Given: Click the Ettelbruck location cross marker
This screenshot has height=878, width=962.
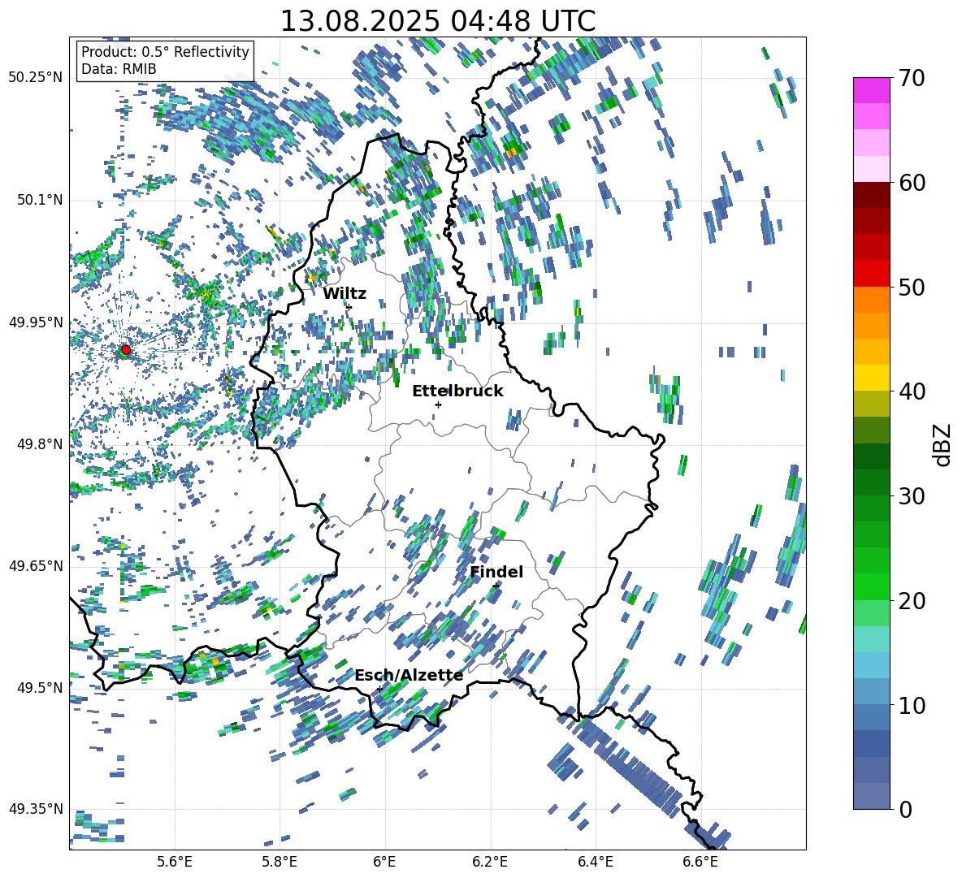Looking at the screenshot, I should (438, 404).
